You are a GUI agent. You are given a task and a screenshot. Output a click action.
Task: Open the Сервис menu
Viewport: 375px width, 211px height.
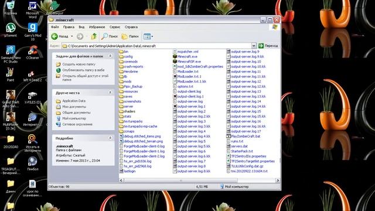click(x=115, y=27)
